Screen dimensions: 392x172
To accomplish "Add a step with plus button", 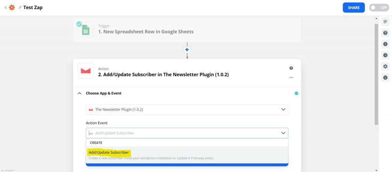I will coord(187,50).
